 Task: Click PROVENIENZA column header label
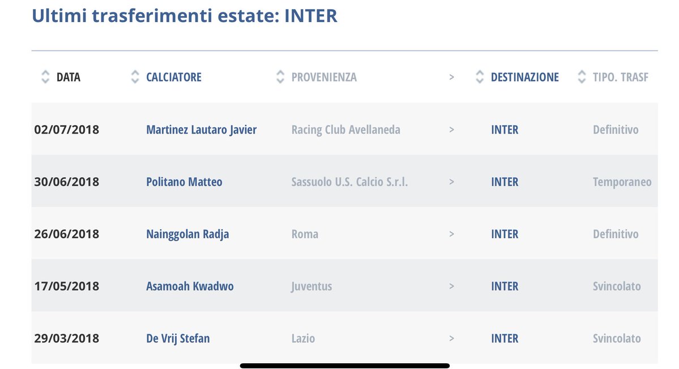324,78
